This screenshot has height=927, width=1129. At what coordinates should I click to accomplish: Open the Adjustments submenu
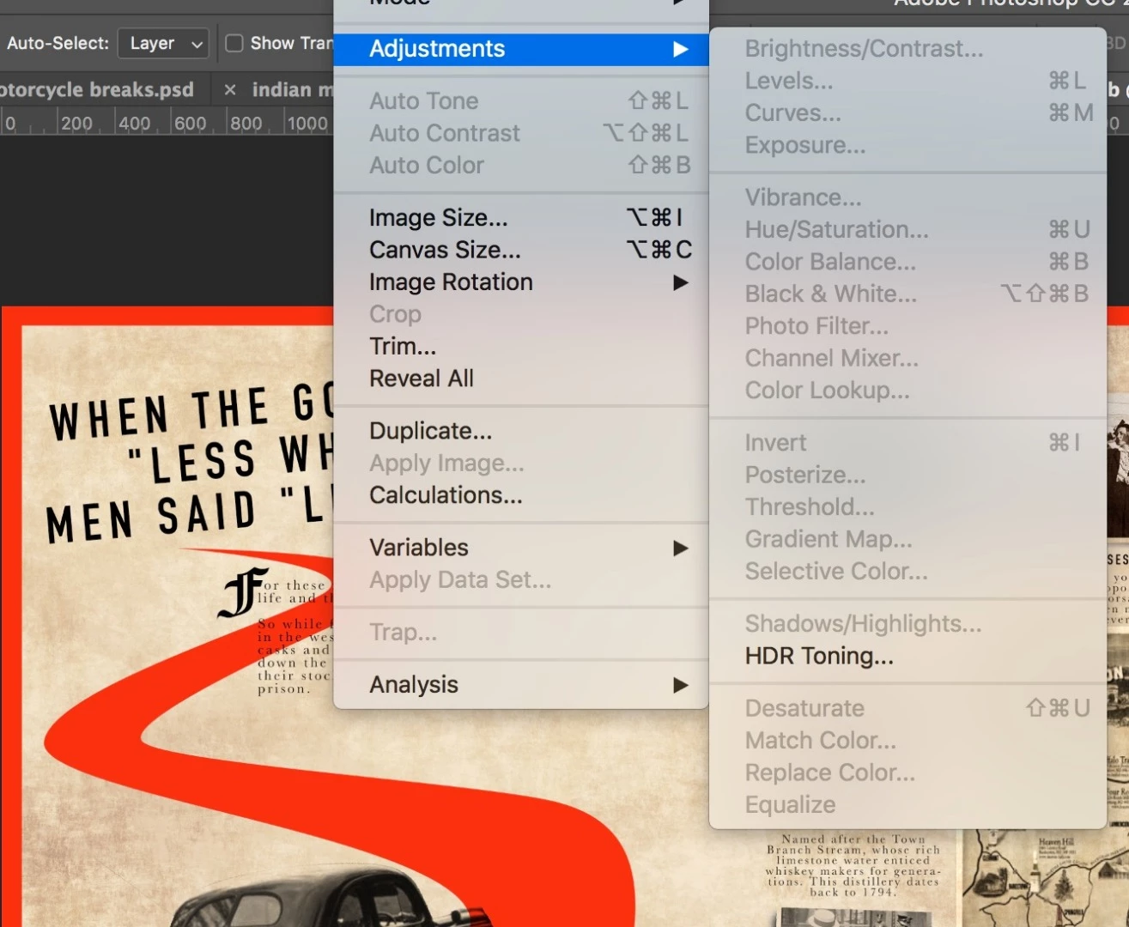[x=521, y=49]
